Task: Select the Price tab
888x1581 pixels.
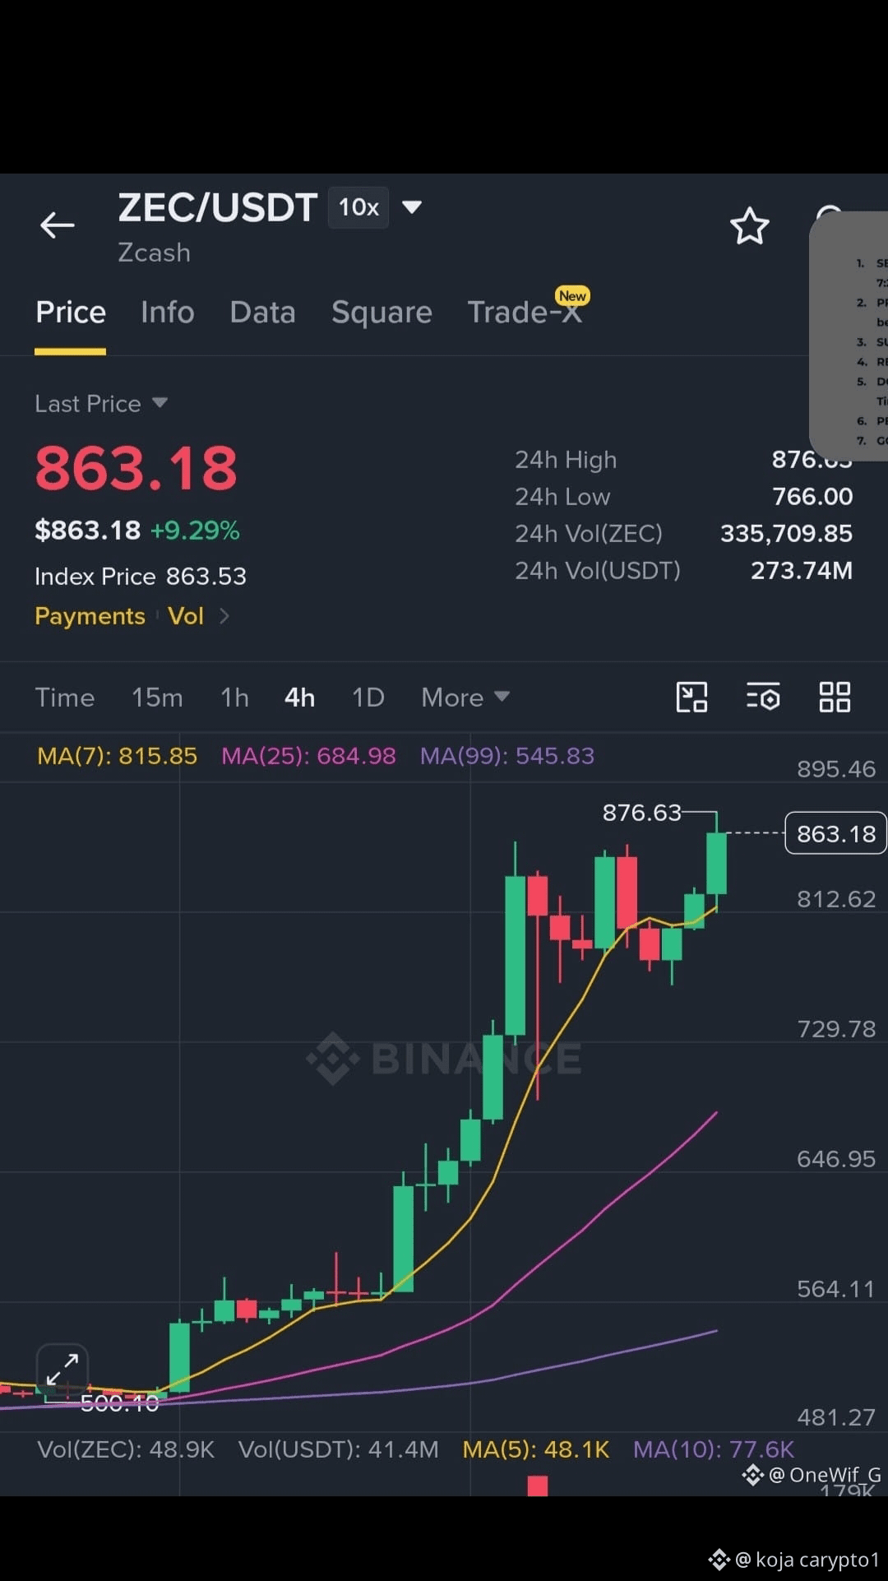Action: [x=71, y=313]
